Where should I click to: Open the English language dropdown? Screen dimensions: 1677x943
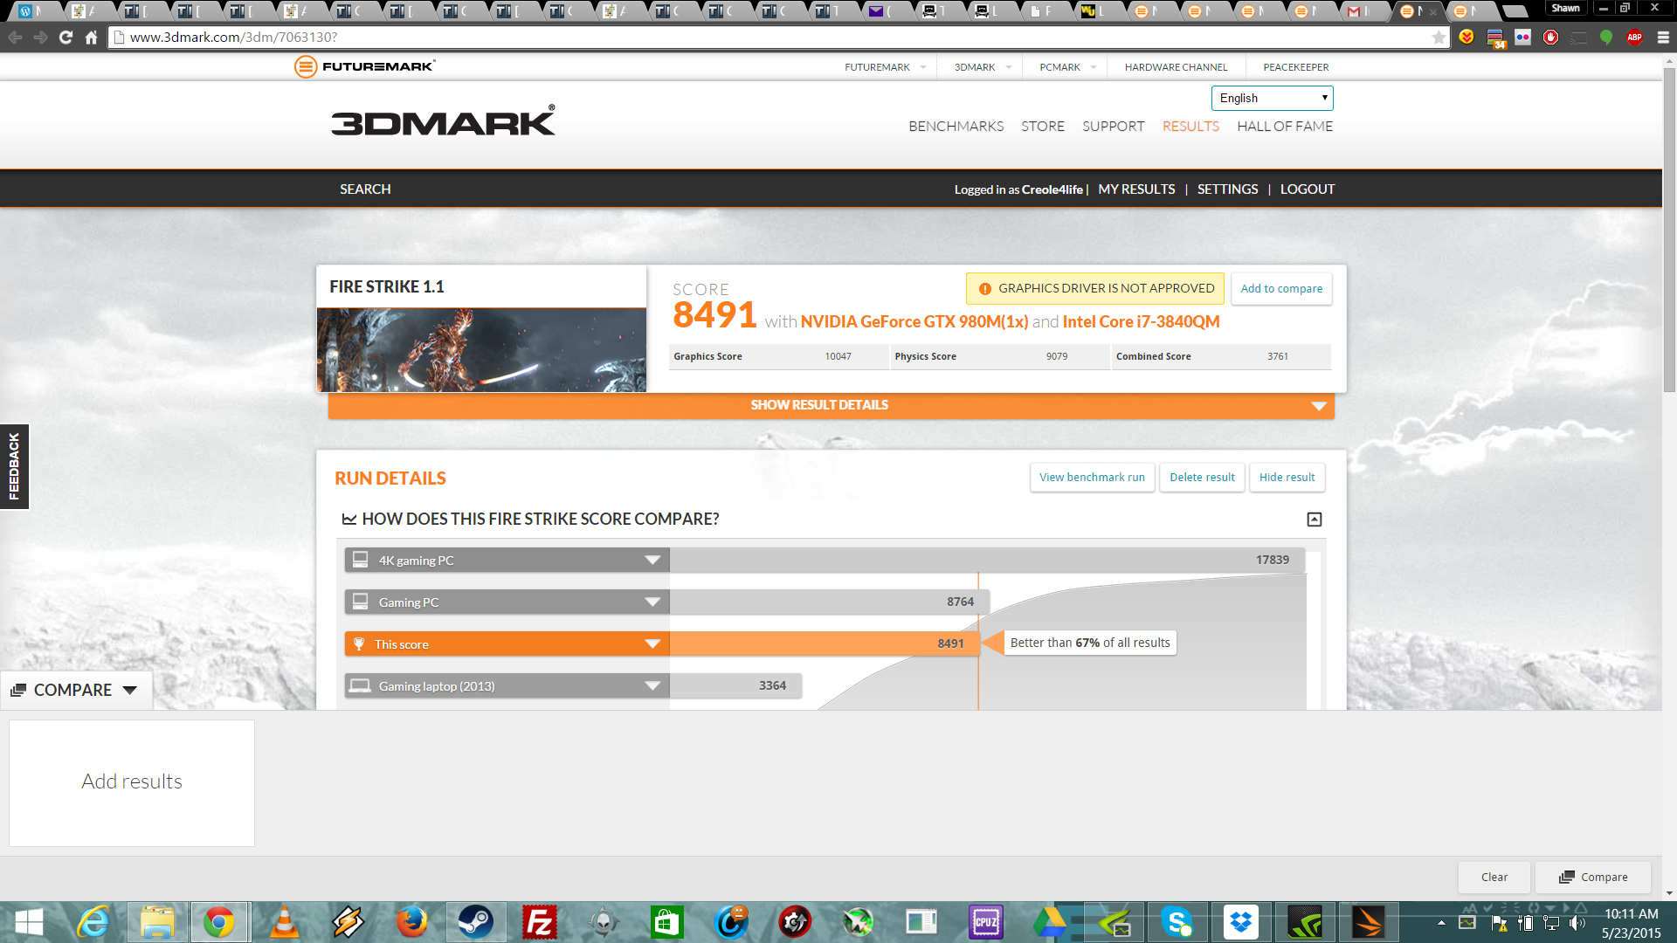click(1272, 98)
